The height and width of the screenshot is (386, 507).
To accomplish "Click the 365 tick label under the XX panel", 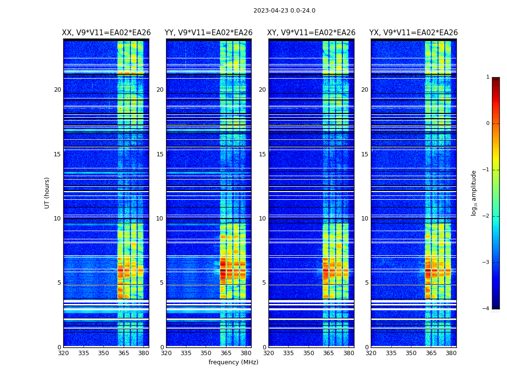I will tap(124, 353).
